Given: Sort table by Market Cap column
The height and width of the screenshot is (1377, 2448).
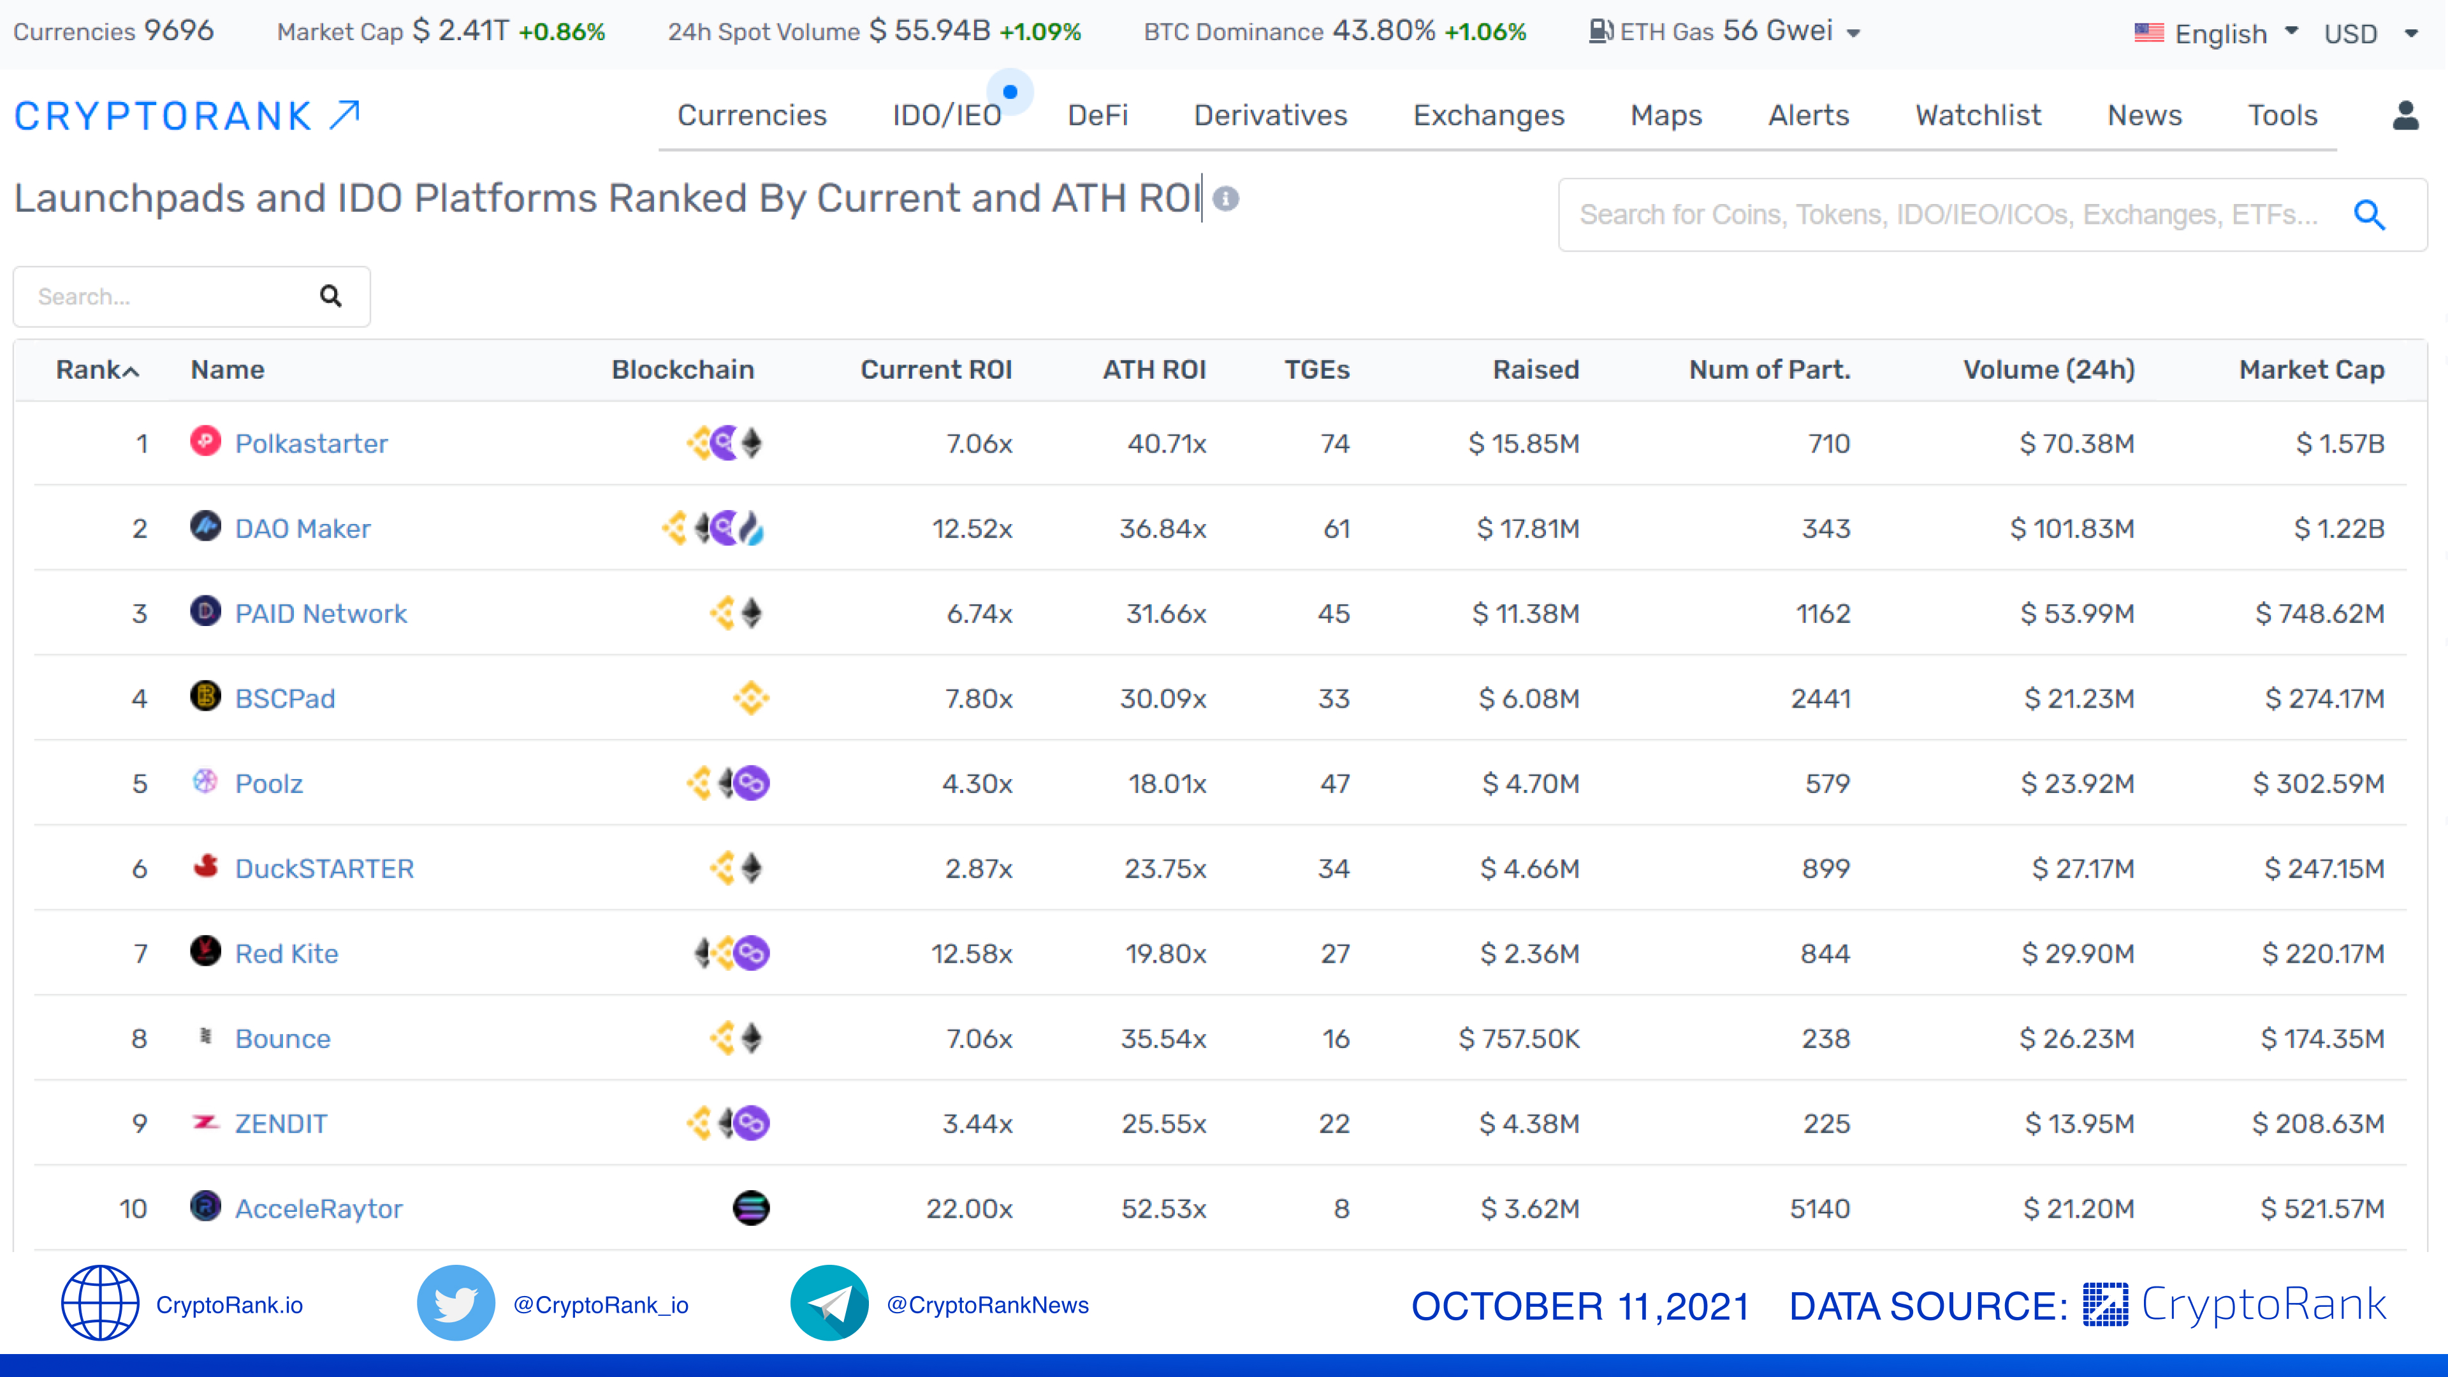Looking at the screenshot, I should tap(2311, 370).
